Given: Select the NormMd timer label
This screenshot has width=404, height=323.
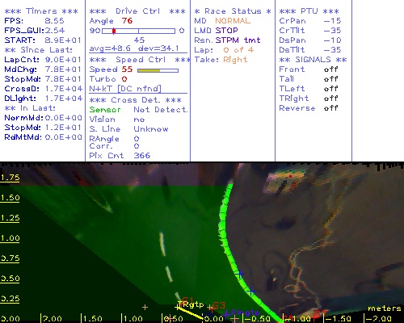Looking at the screenshot, I should (x=23, y=118).
